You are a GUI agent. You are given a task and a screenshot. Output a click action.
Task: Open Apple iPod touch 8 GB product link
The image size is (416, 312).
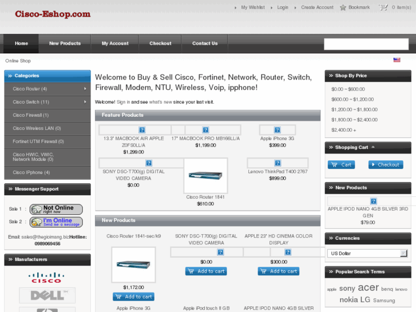point(206,308)
